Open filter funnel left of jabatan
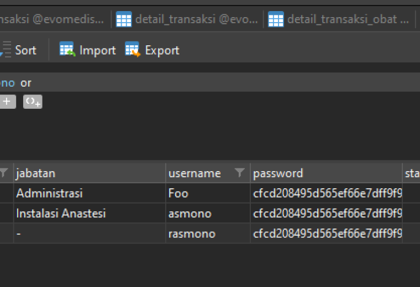 tap(4, 173)
